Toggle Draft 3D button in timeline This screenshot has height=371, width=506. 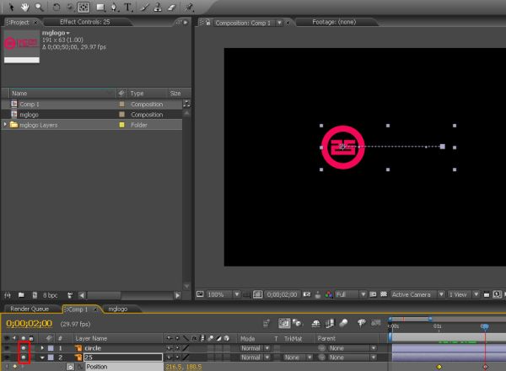(297, 323)
